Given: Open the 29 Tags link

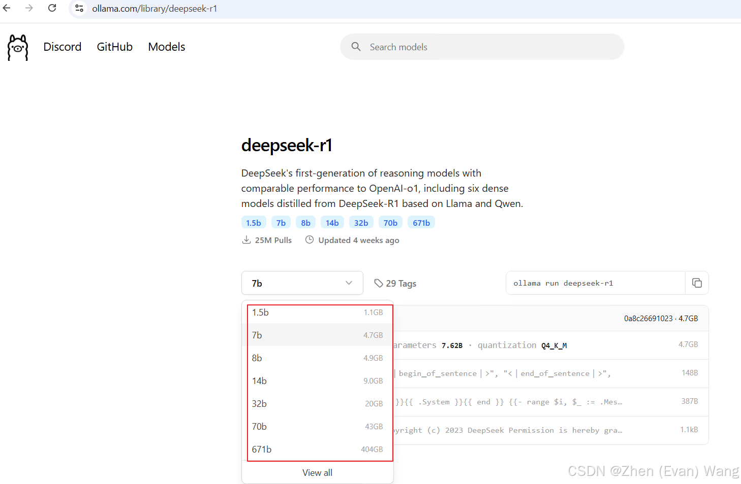Looking at the screenshot, I should pos(395,283).
